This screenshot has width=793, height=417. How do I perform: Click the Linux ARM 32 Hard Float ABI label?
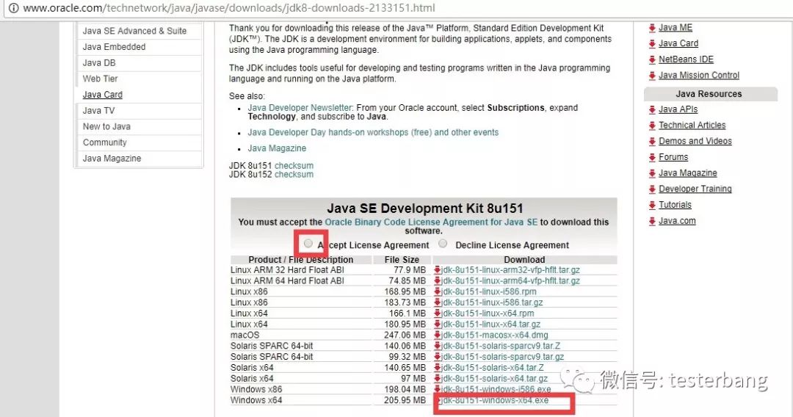287,270
